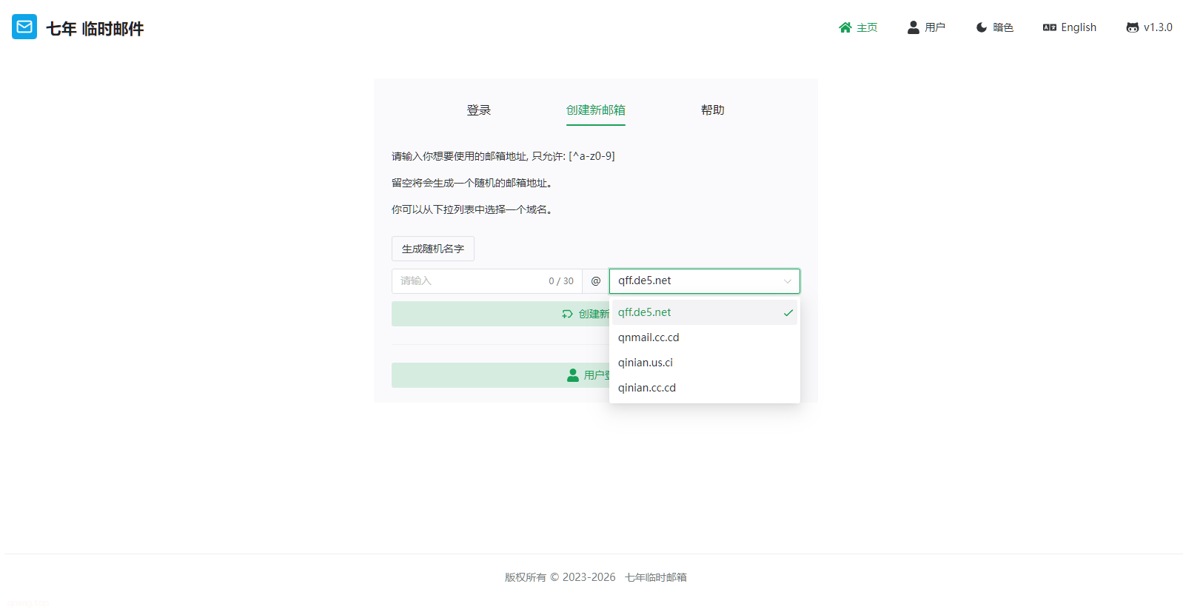The width and height of the screenshot is (1183, 615).
Task: Collapse the domain dropdown chevron
Action: 787,281
